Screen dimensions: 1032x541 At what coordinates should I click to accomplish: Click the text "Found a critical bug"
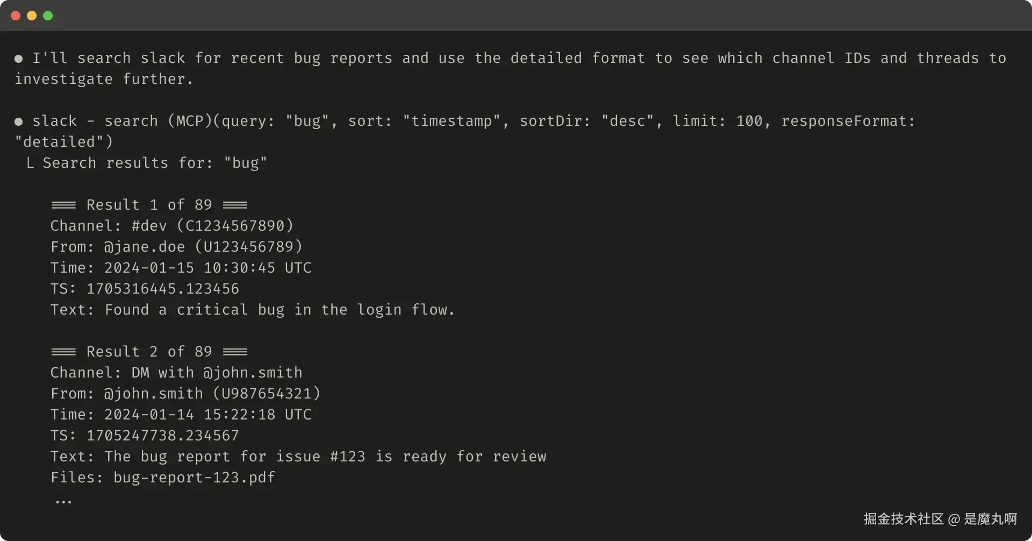194,310
